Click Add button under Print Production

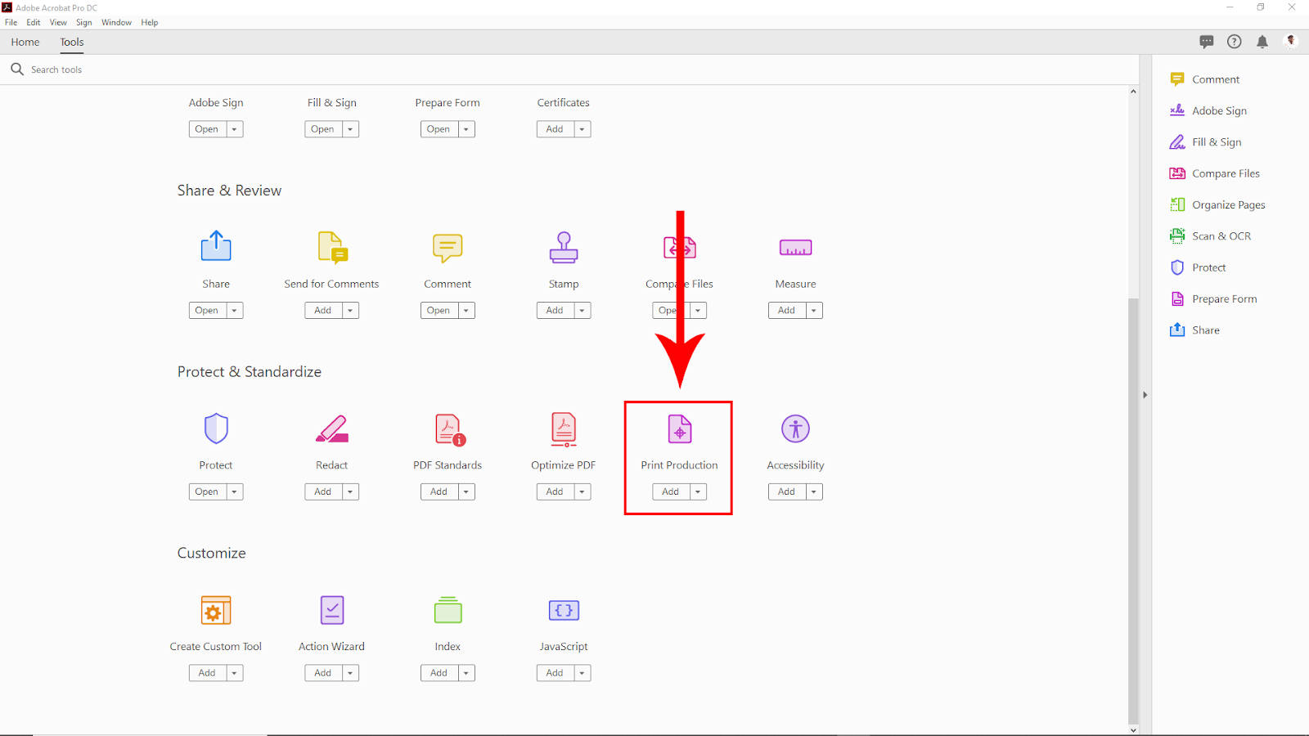click(671, 491)
